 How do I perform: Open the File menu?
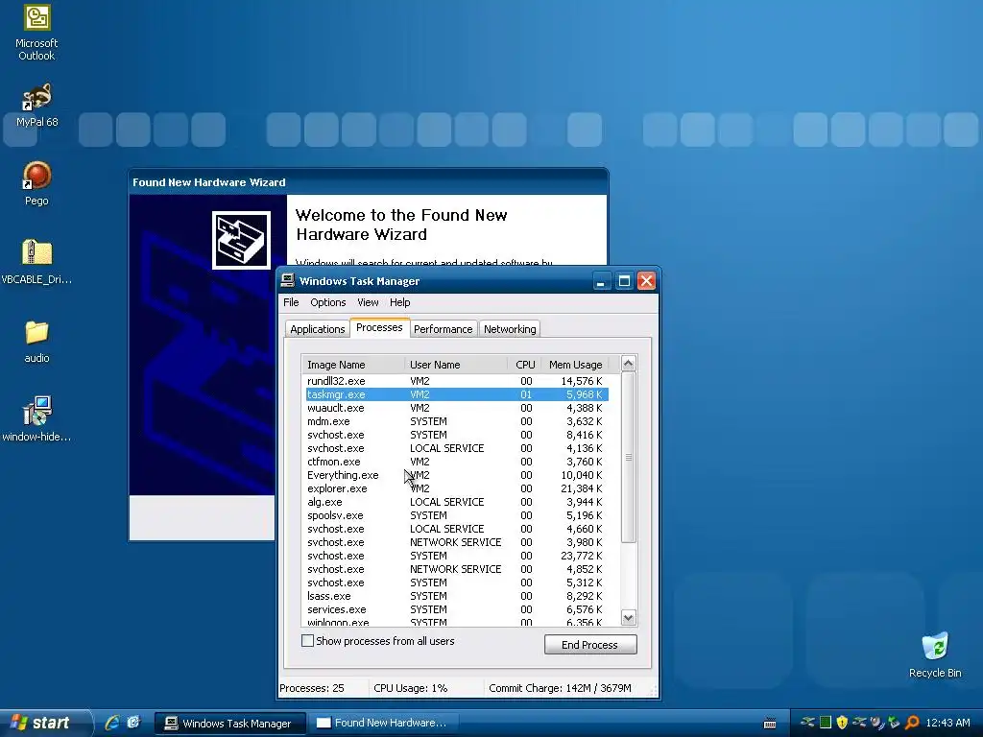tap(291, 302)
